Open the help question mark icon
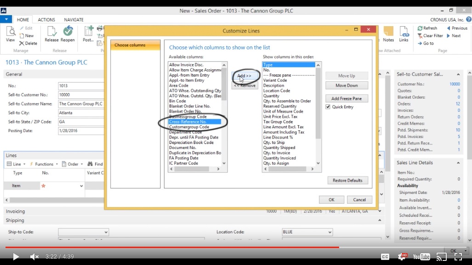 [469, 20]
